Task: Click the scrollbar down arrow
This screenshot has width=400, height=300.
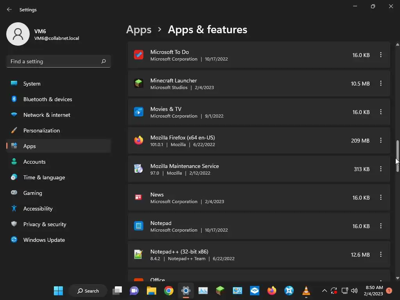Action: (397, 278)
